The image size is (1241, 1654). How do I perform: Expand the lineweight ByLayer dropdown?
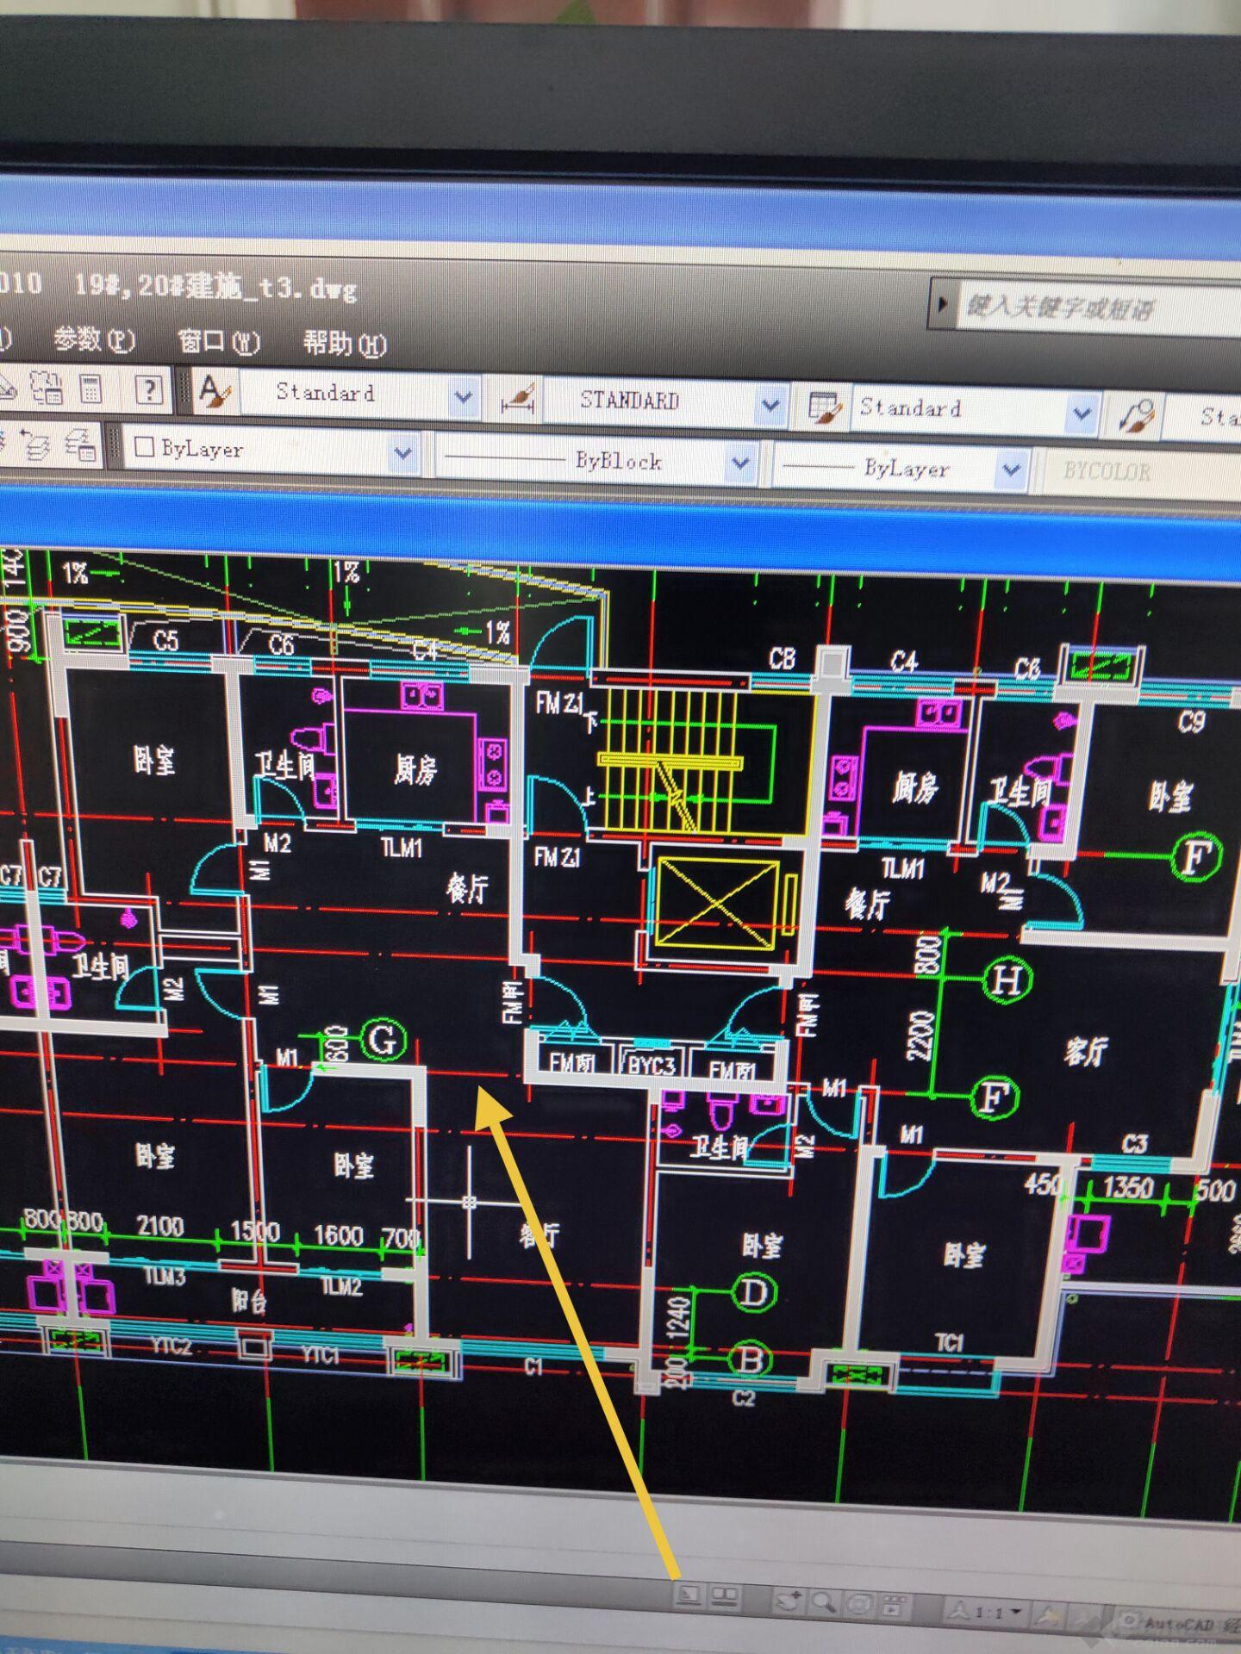1012,470
